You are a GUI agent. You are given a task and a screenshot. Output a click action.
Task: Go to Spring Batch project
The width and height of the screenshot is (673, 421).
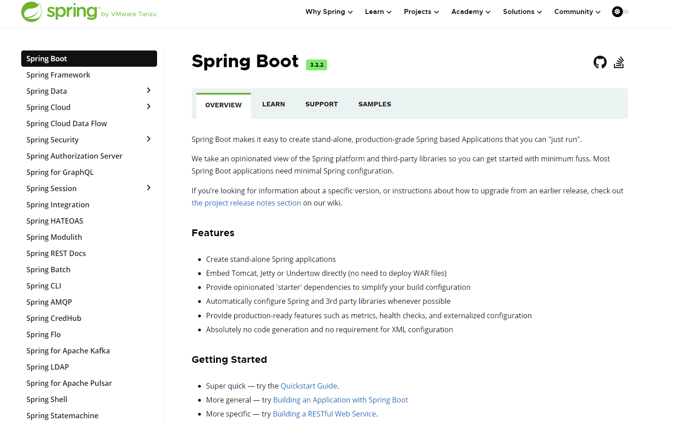48,270
